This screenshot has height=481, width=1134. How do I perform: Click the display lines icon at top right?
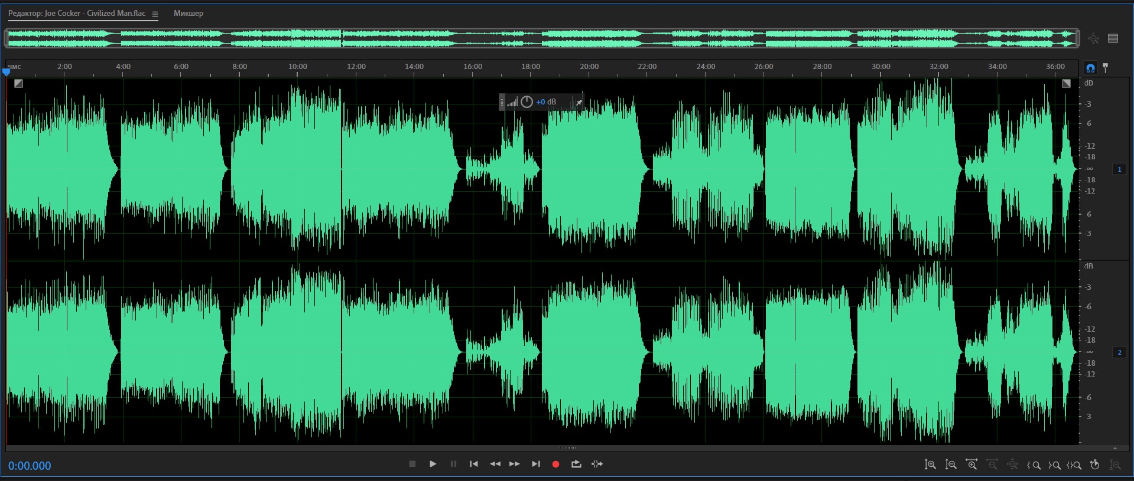pos(1113,38)
